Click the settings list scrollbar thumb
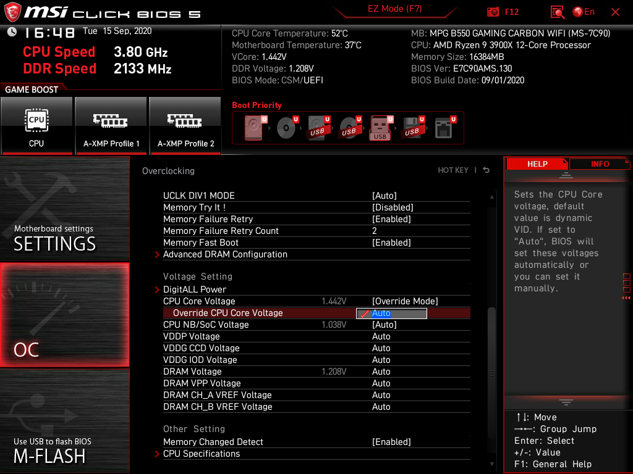The height and width of the screenshot is (474, 633). pos(491,373)
